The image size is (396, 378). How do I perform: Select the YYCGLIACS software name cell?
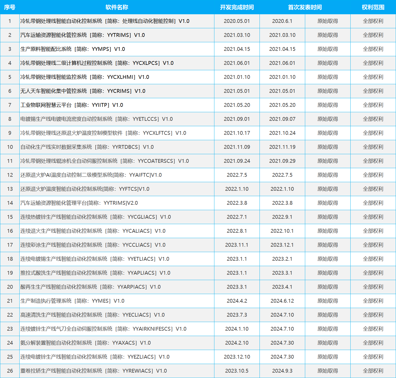(117, 217)
